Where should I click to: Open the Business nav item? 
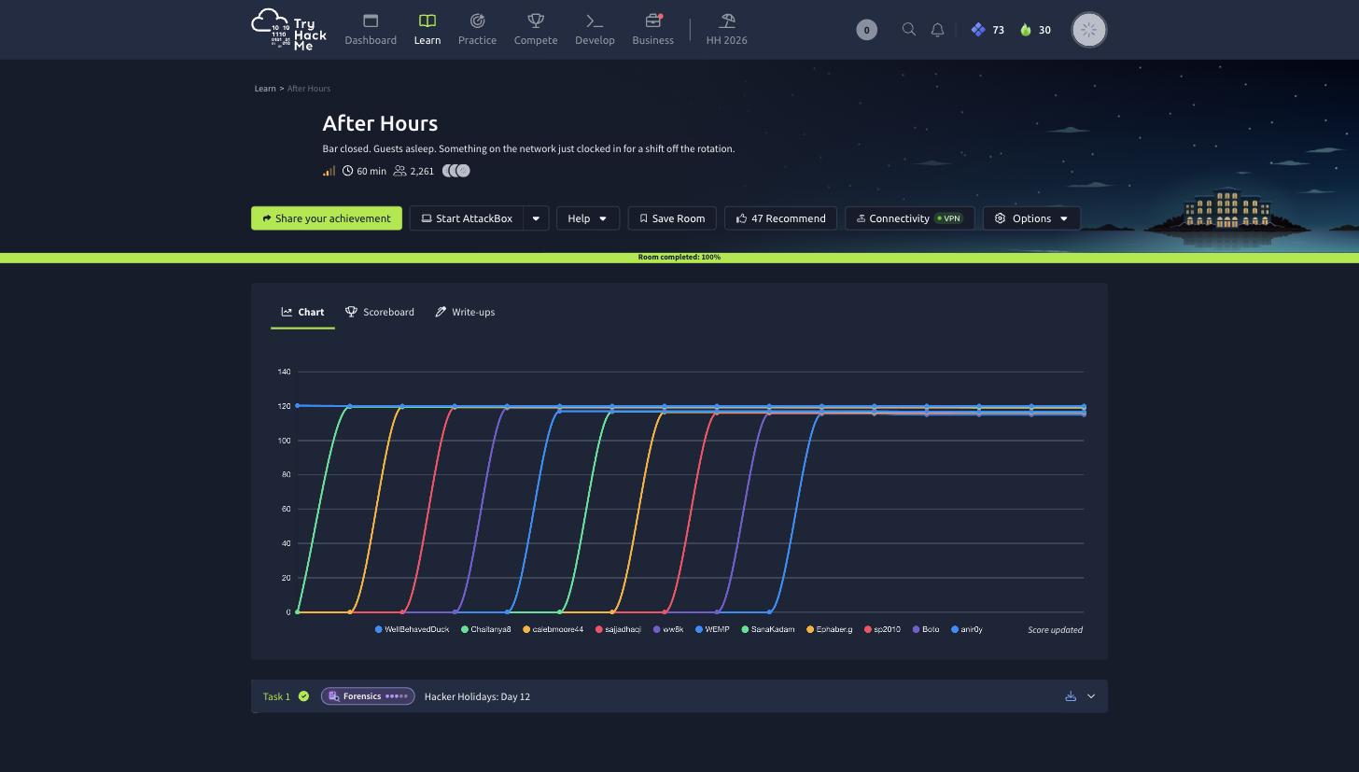pos(652,29)
